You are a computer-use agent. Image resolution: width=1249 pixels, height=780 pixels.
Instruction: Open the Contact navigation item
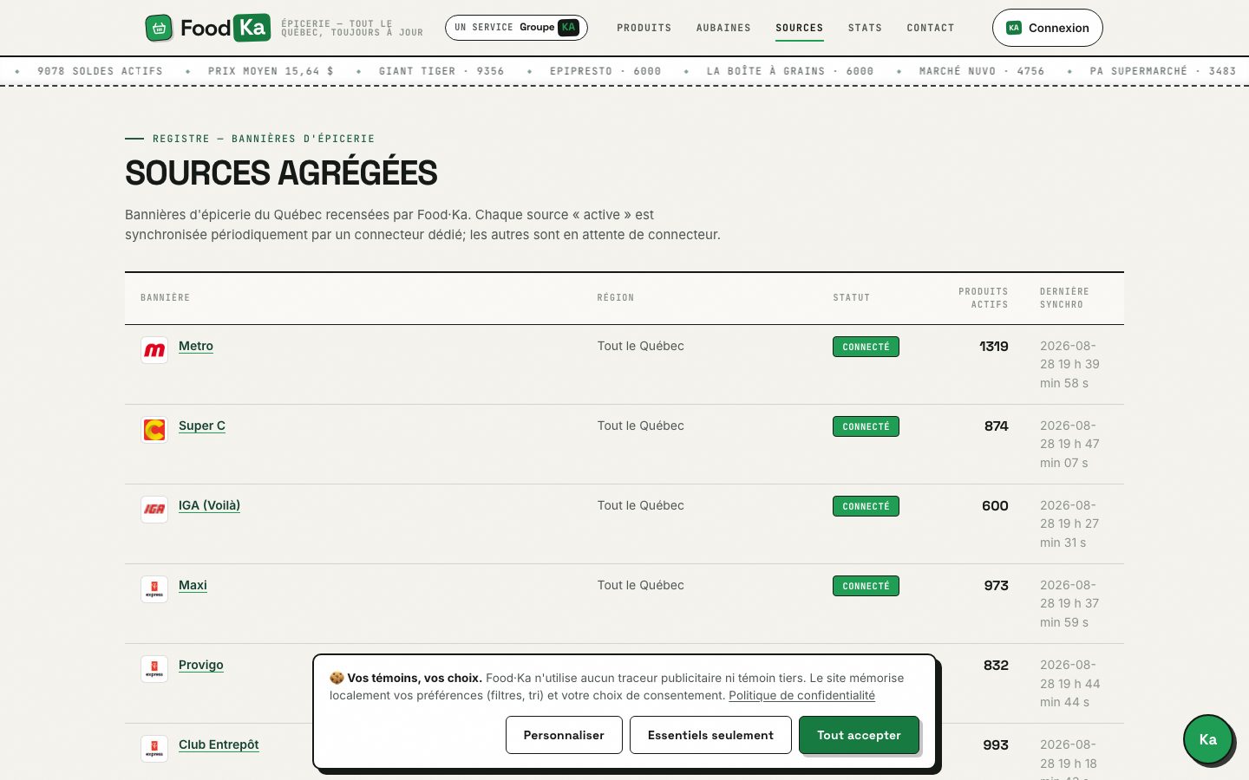click(x=931, y=28)
